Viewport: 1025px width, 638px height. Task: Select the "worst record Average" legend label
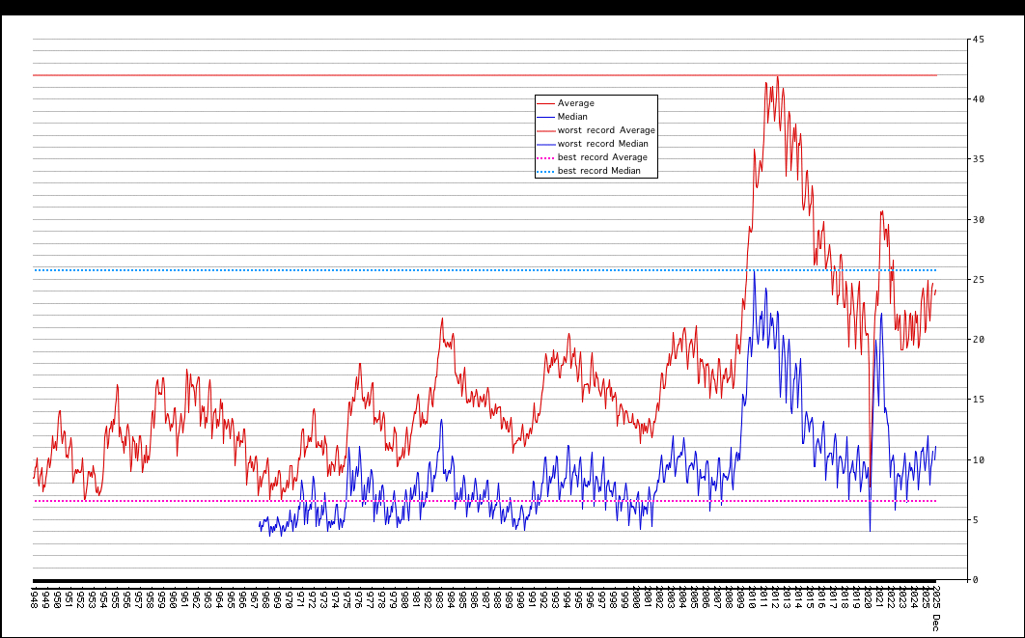606,130
